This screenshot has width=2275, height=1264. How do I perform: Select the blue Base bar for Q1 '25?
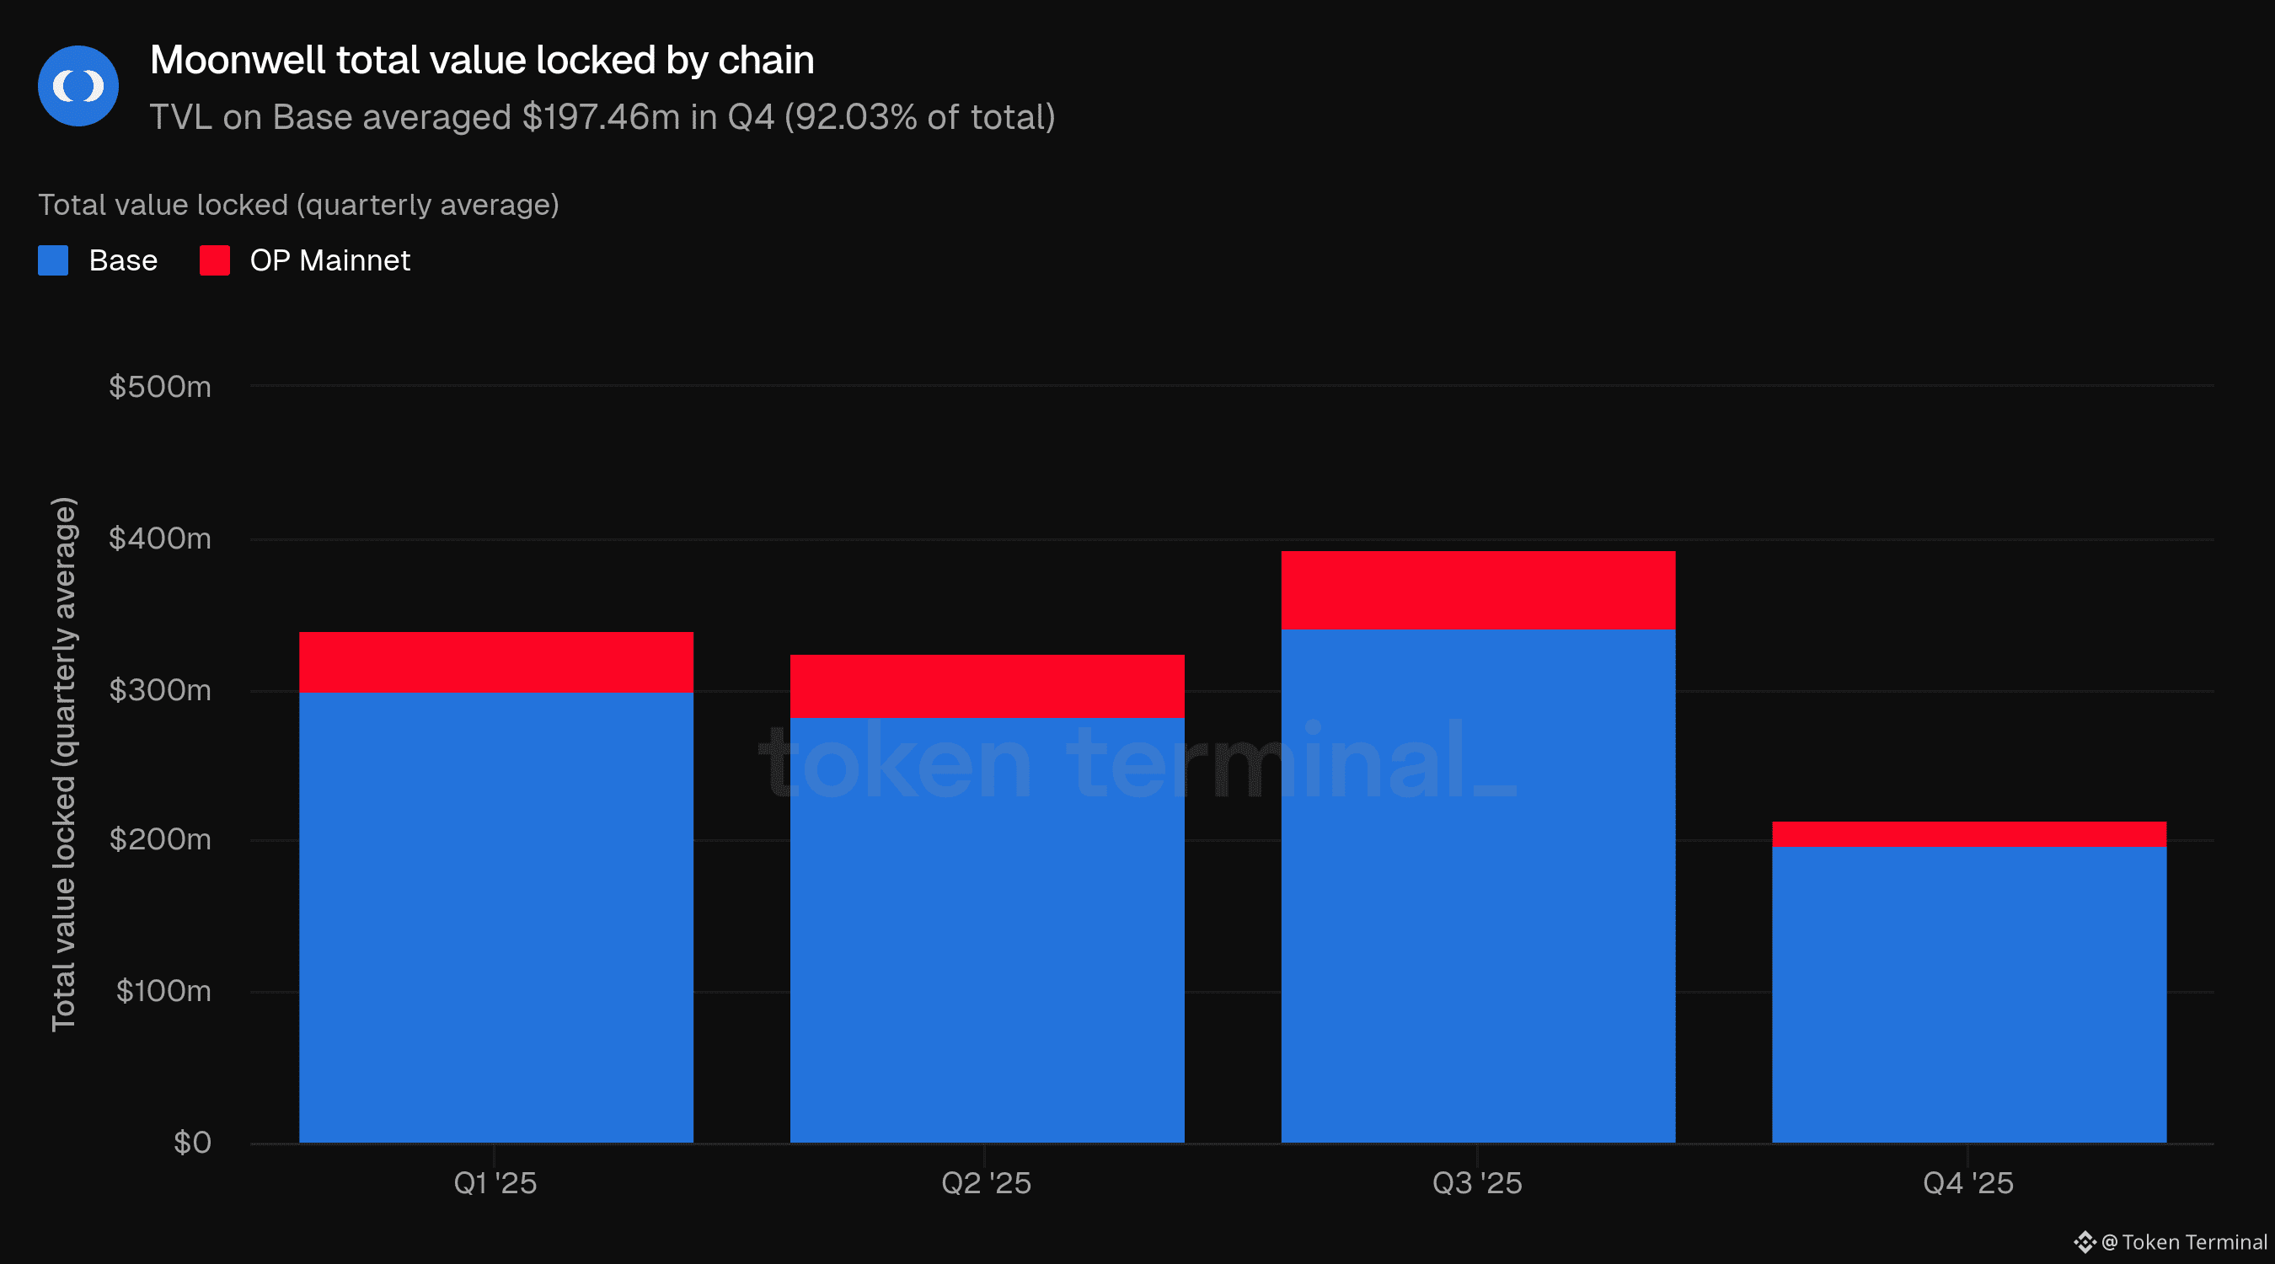(x=495, y=917)
